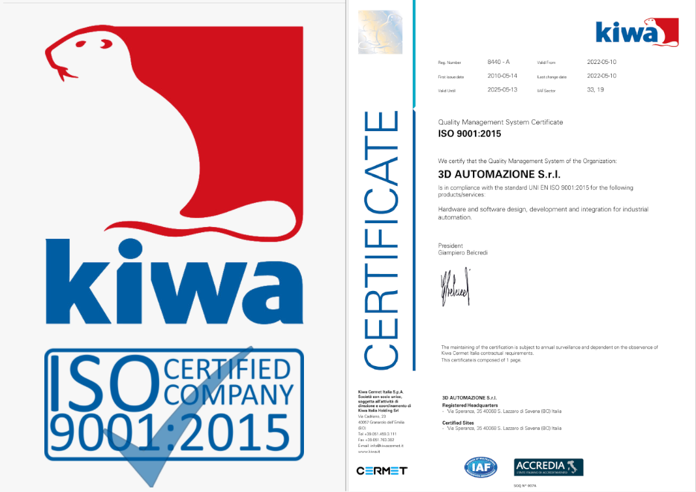Image resolution: width=696 pixels, height=492 pixels.
Task: Click the Quality Management System Certificate line
Action: (x=500, y=122)
